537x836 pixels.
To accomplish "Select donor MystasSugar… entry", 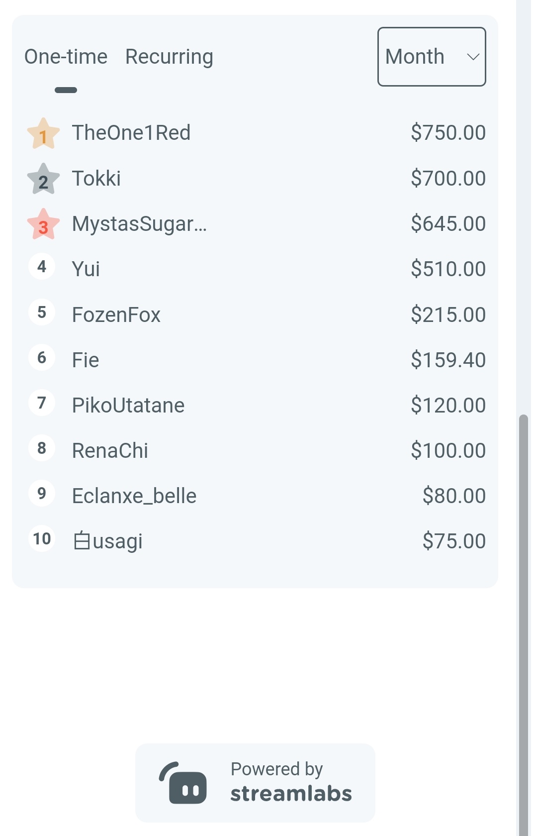I will click(139, 224).
